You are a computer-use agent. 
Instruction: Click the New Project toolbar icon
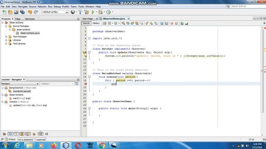10,12
